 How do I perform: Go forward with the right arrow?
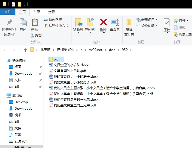tap(13, 50)
